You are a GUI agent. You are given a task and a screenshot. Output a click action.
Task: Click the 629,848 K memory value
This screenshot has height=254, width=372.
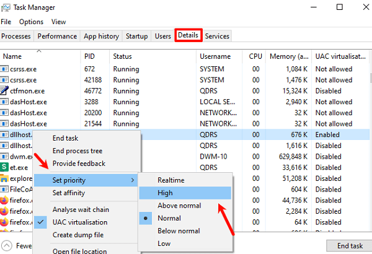click(x=293, y=157)
